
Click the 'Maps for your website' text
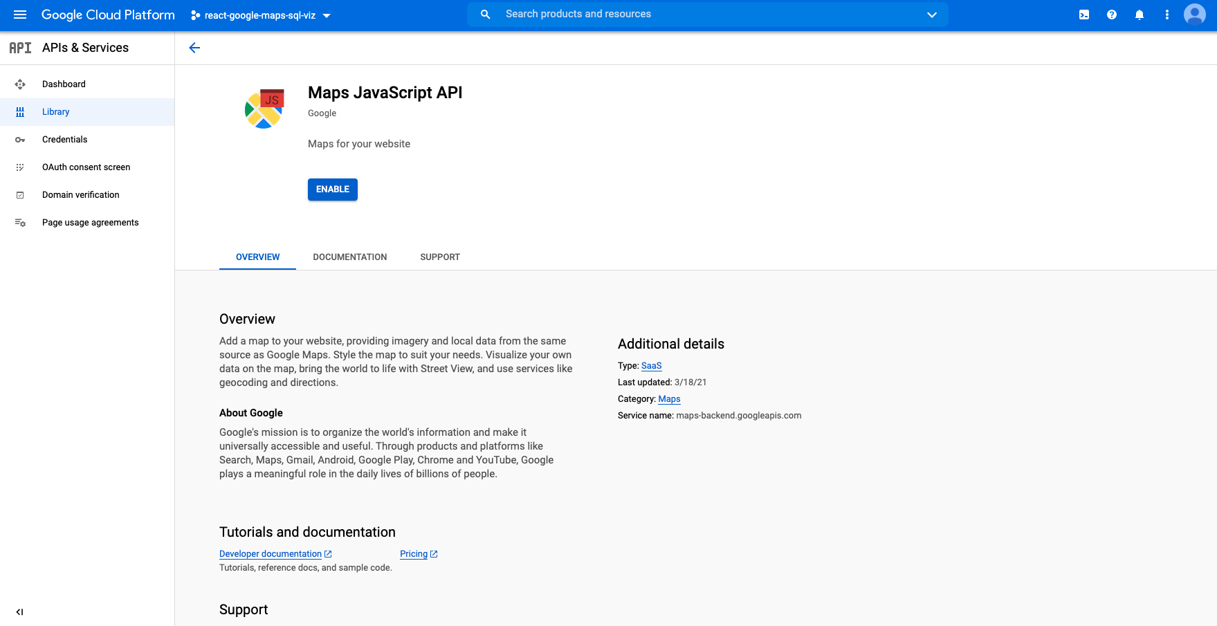[x=359, y=144]
